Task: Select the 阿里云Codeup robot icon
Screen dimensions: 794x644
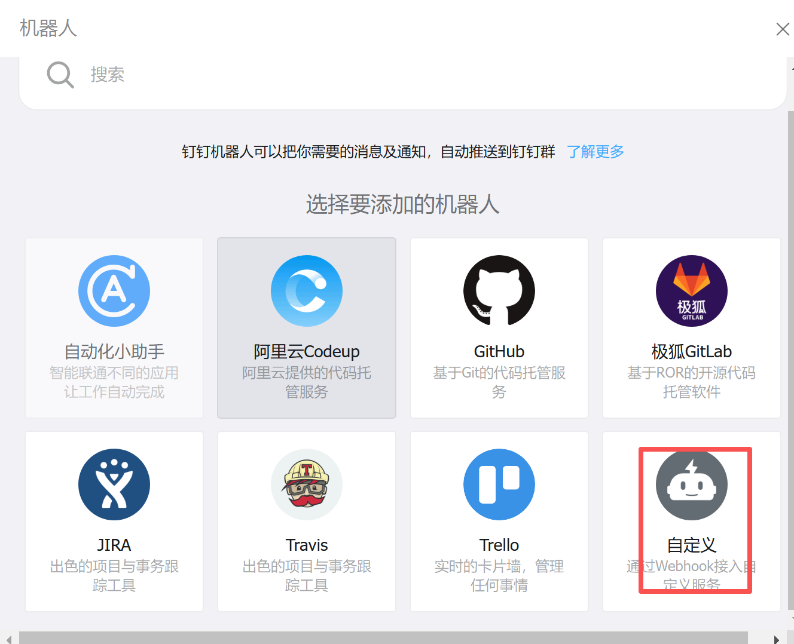Action: 307,291
